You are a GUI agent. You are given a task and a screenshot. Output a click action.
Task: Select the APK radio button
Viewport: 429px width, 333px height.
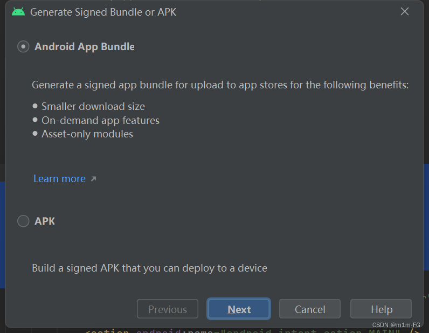tap(23, 221)
